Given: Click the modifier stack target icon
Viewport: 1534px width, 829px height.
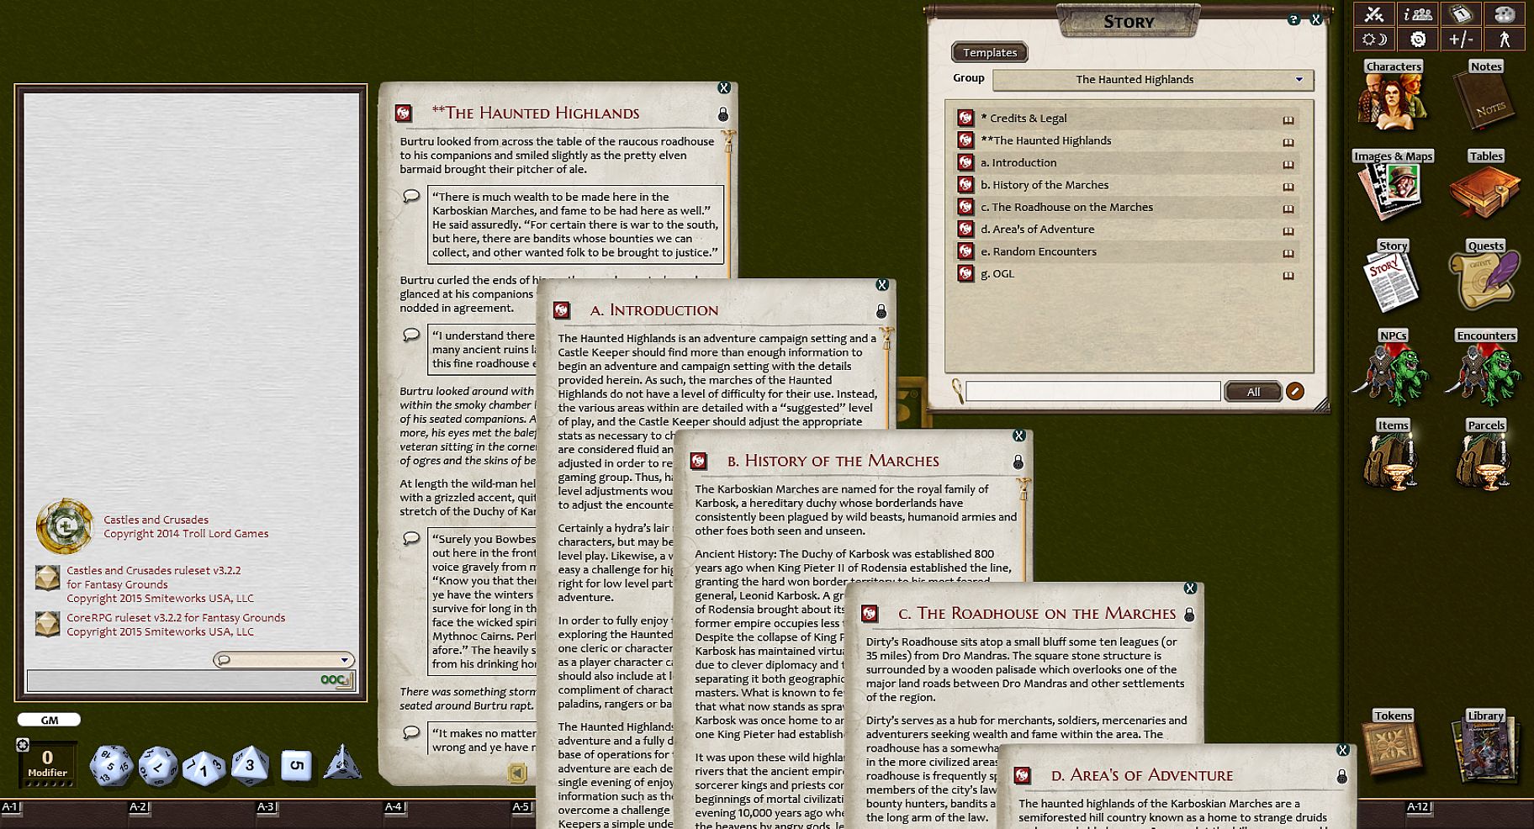Looking at the screenshot, I should coord(23,745).
